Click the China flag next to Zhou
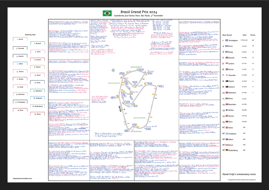 pos(227,121)
